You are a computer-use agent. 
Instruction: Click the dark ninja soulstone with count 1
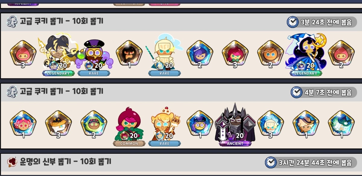click(x=129, y=54)
